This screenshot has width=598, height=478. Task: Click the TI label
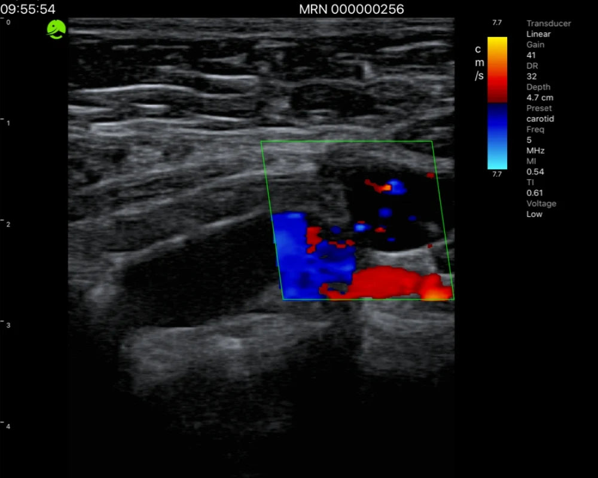point(530,183)
